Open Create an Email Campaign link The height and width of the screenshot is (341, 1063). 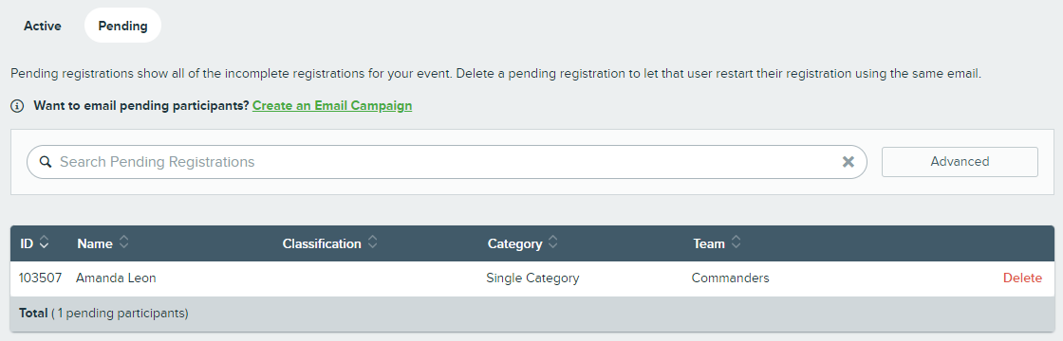332,105
